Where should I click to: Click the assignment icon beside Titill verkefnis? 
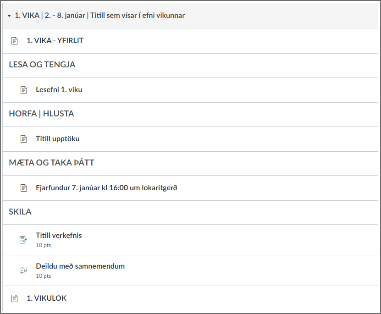point(24,240)
